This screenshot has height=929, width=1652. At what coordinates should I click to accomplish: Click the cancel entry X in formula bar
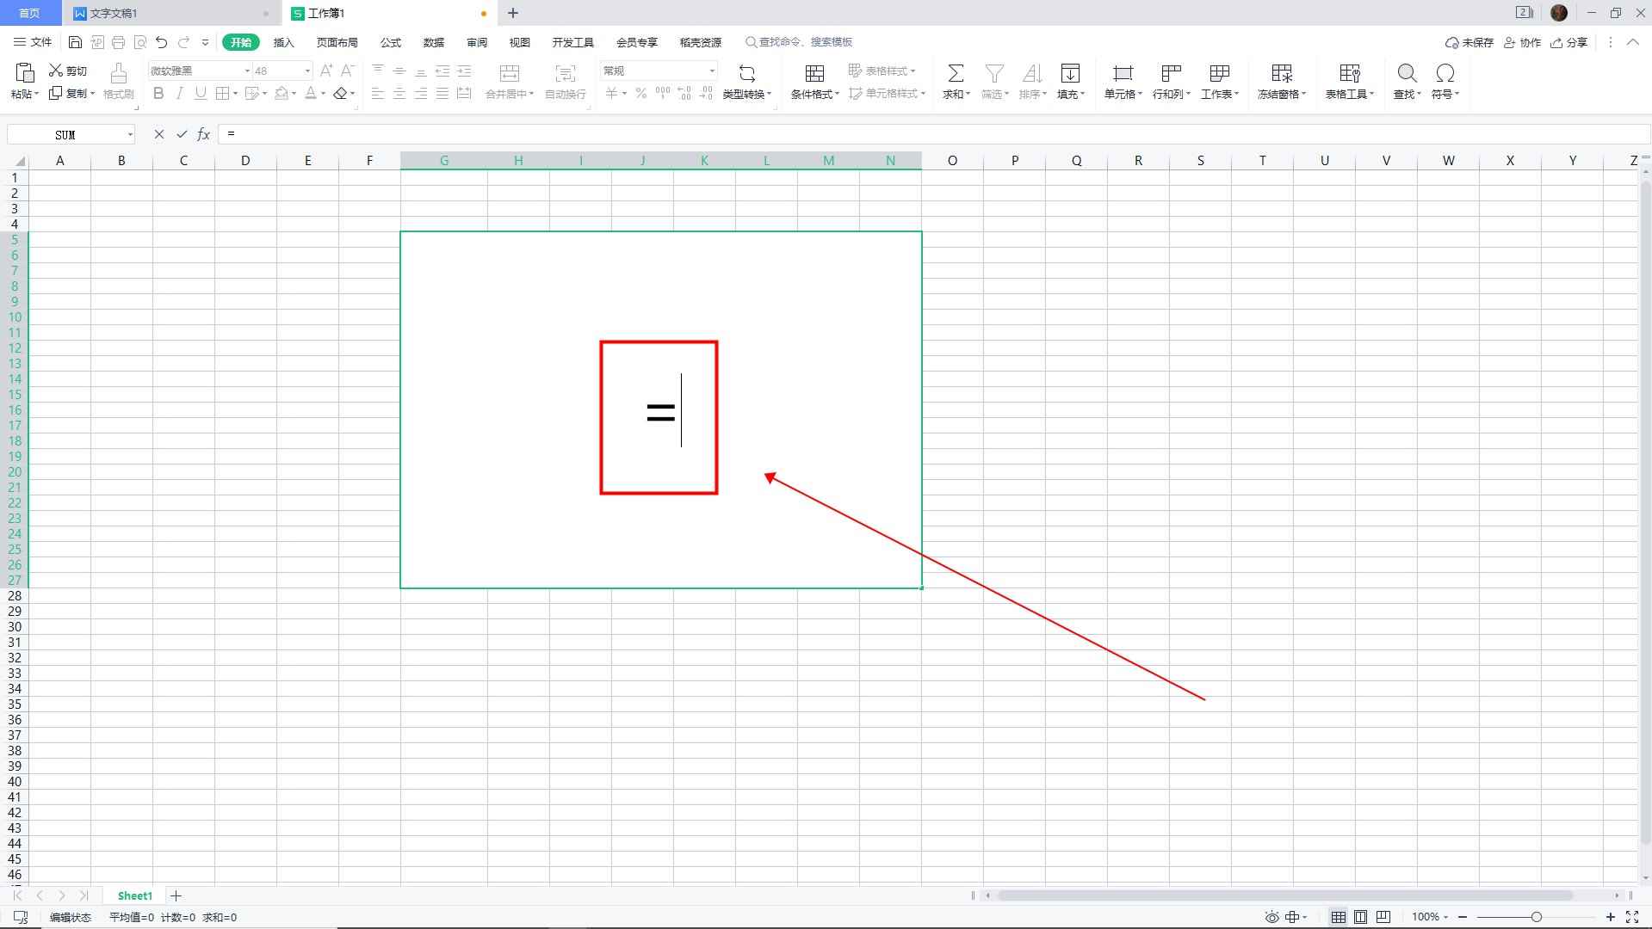pyautogui.click(x=158, y=134)
